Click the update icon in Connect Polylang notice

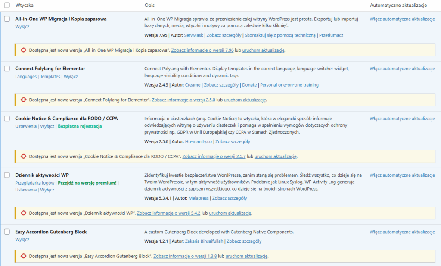click(x=23, y=100)
